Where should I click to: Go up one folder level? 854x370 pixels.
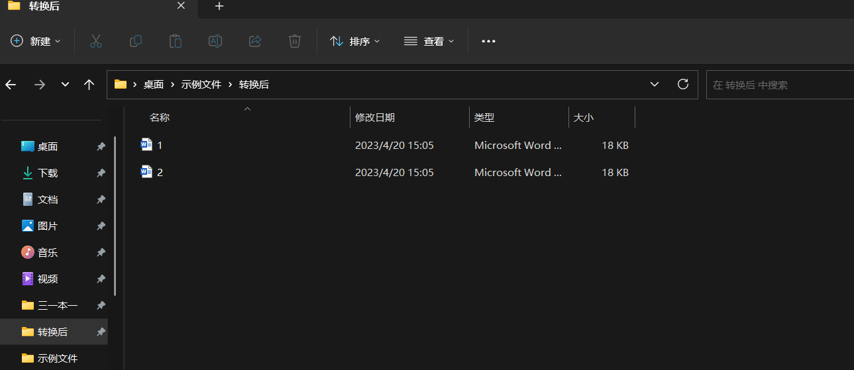(x=89, y=85)
